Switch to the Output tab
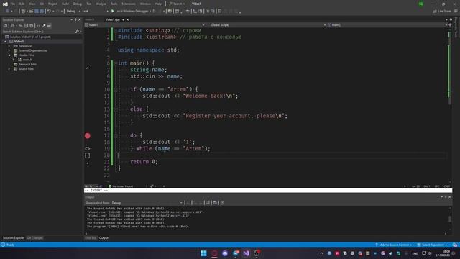The height and width of the screenshot is (259, 460). pos(103,238)
